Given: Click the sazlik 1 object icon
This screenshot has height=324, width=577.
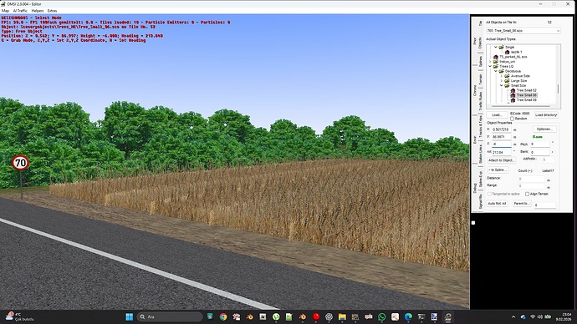Looking at the screenshot, I should pos(507,52).
